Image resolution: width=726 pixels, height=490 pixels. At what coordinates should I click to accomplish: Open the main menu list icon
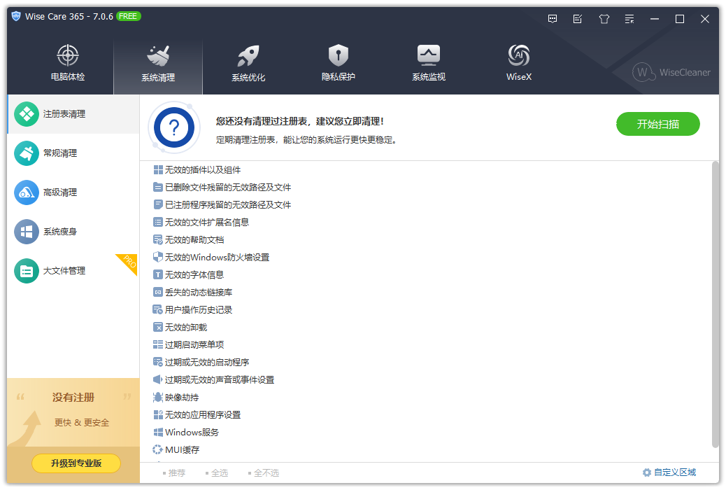(x=629, y=19)
